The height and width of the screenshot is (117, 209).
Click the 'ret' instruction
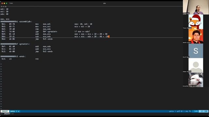tap(37, 59)
